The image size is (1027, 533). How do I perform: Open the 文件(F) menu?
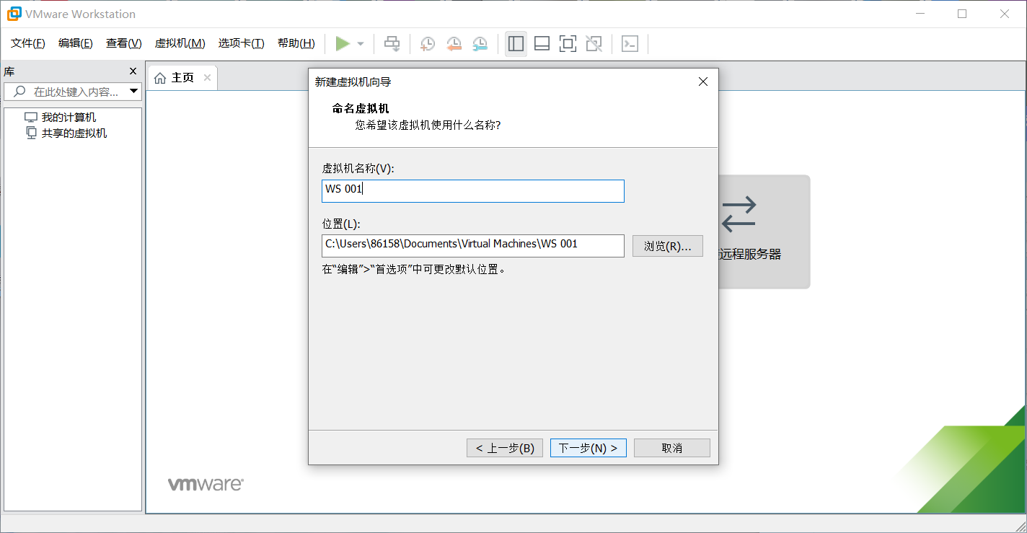[28, 43]
